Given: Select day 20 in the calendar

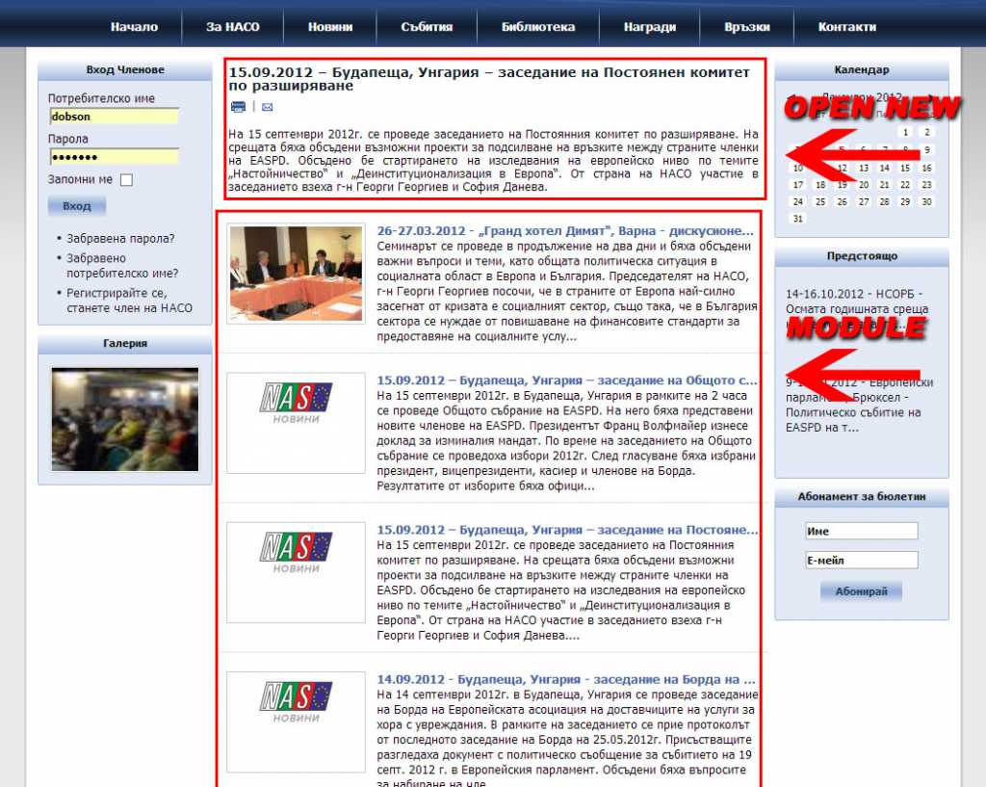Looking at the screenshot, I should coord(862,185).
